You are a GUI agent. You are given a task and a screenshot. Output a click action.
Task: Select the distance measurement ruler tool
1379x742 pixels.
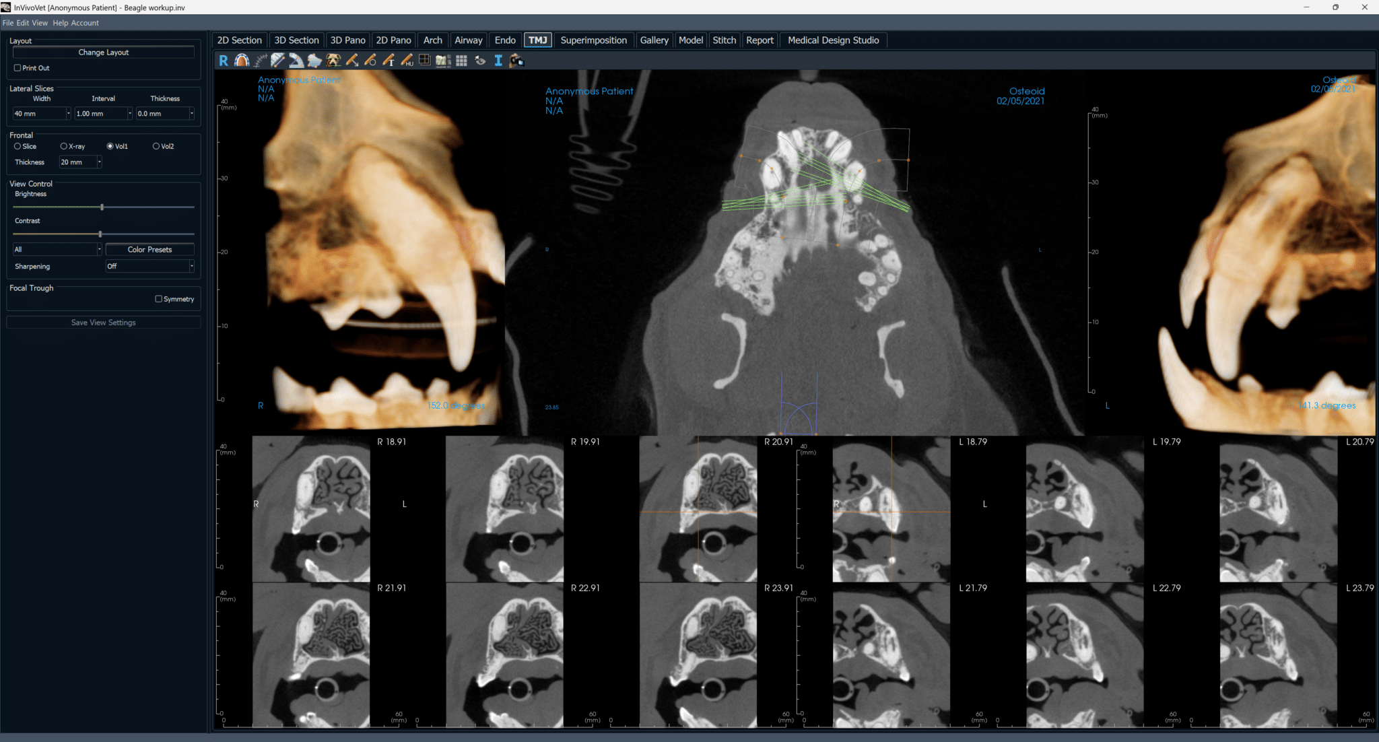point(279,61)
